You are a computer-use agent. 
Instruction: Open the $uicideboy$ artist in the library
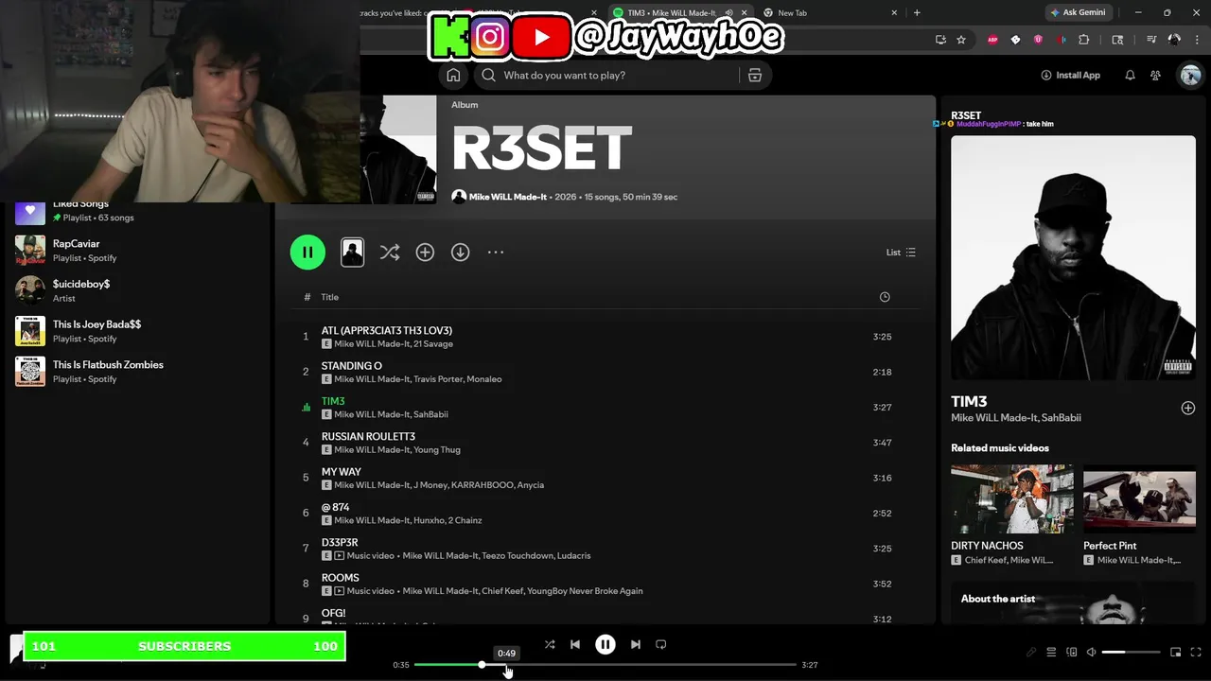(x=137, y=290)
